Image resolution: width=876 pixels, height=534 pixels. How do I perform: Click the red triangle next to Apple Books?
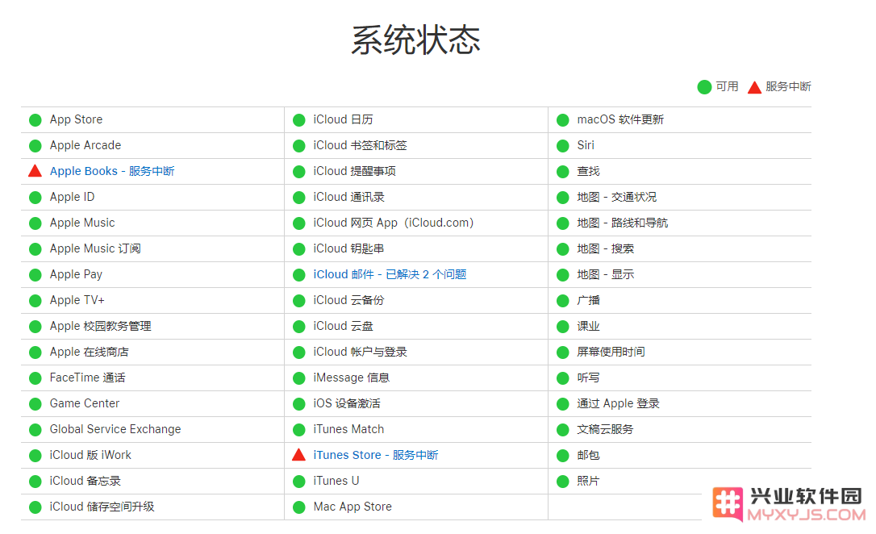(x=35, y=171)
